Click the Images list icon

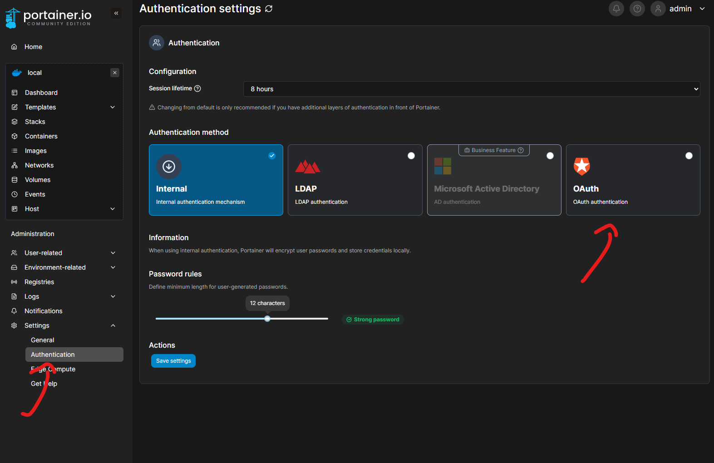point(15,151)
